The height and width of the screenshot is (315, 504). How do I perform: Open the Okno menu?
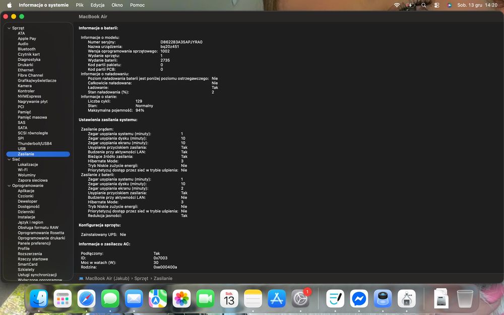click(117, 5)
